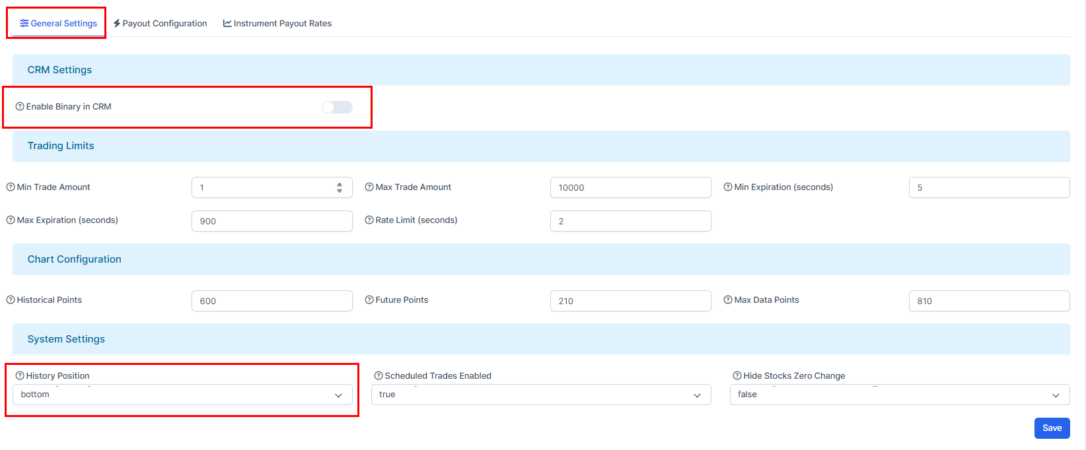Screen dimensions: 1086x450
Task: Open the Instrument Payout Rates tab
Action: (277, 24)
